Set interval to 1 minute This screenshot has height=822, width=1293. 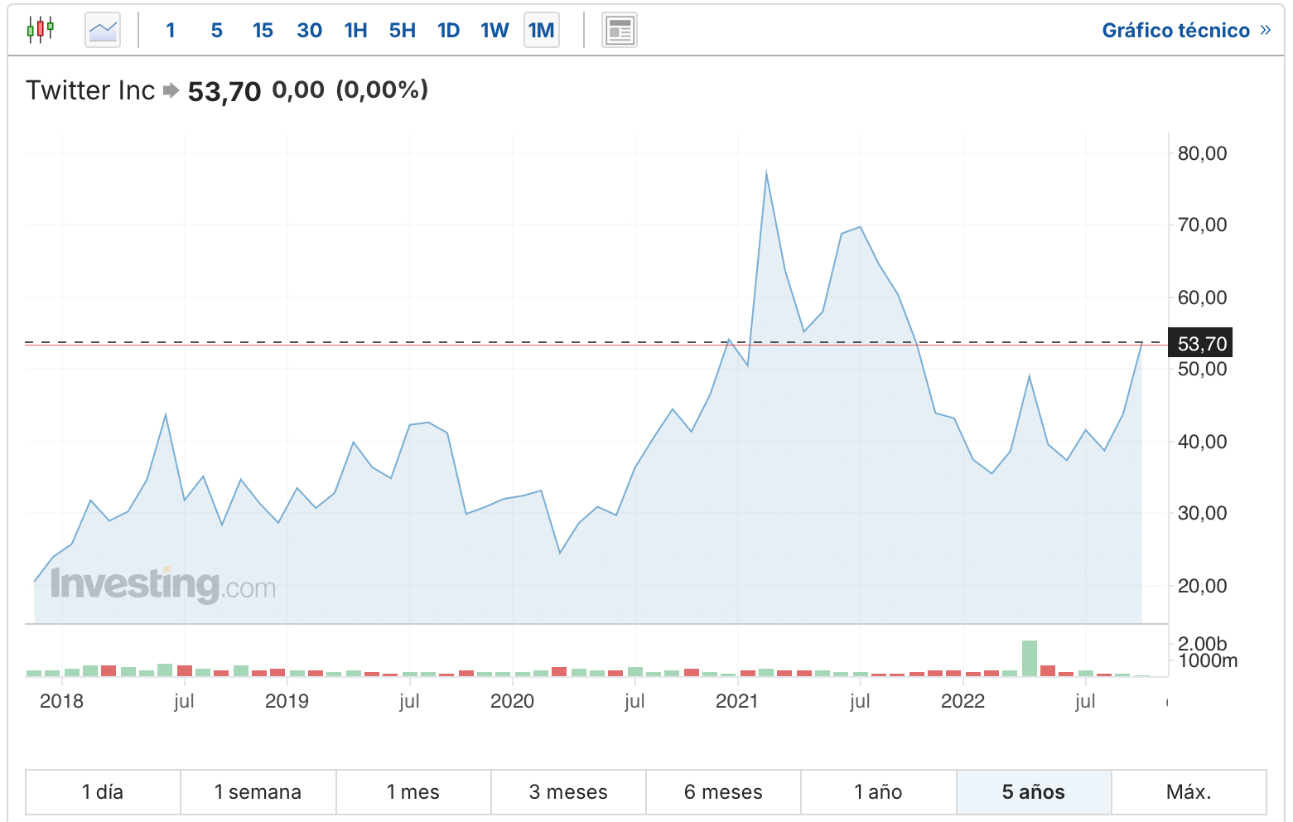[x=171, y=31]
